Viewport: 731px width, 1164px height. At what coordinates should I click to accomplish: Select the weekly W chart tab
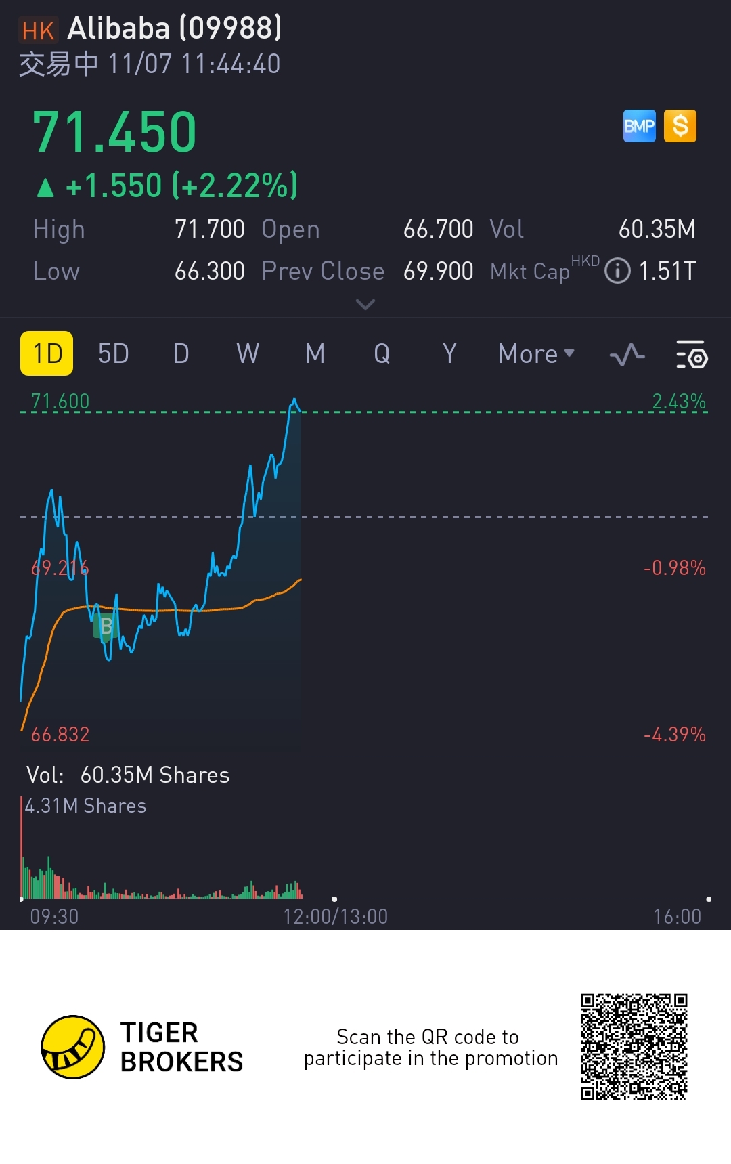pos(248,353)
